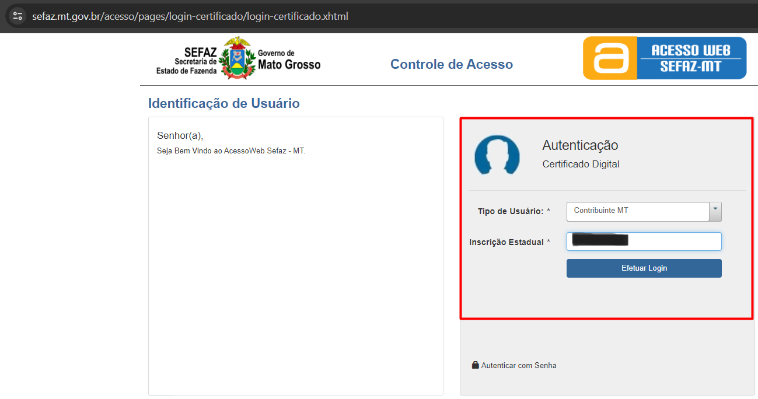Open the Autenticar com Senha link
This screenshot has width=758, height=399.
coord(518,366)
